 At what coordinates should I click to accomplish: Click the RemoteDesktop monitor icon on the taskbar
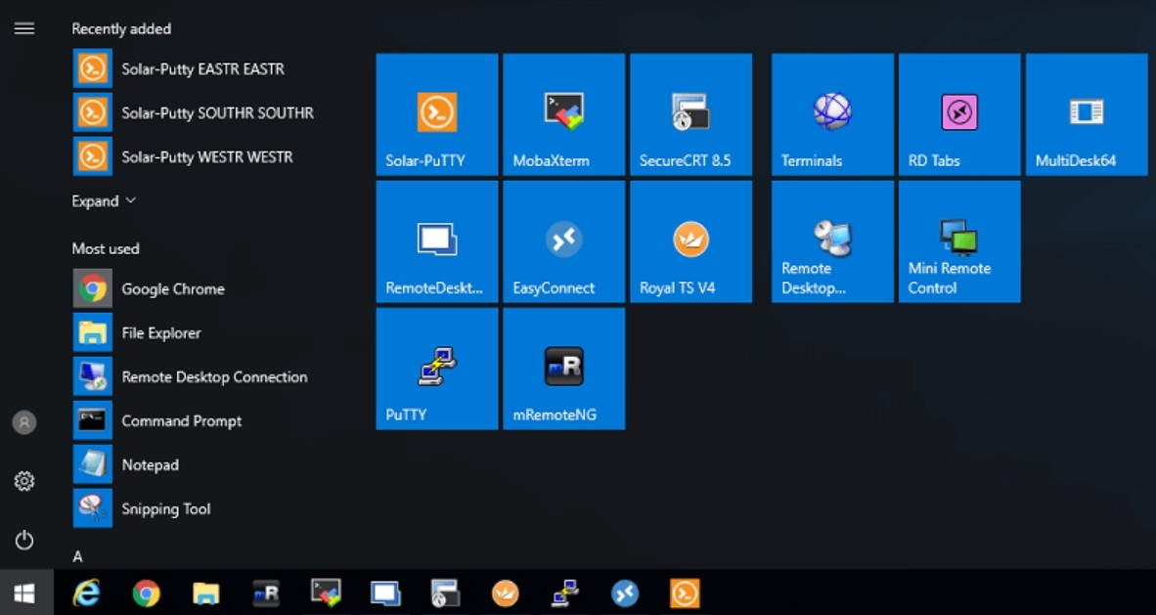385,593
